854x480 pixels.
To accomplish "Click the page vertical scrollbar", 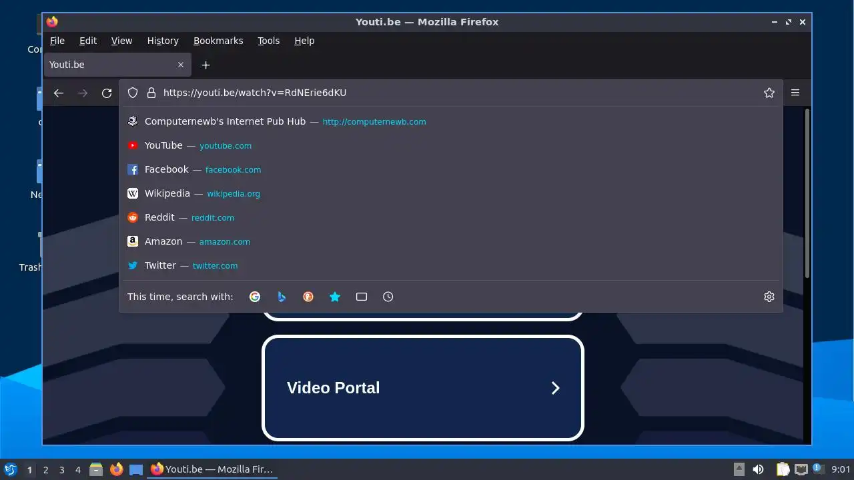I will (807, 193).
